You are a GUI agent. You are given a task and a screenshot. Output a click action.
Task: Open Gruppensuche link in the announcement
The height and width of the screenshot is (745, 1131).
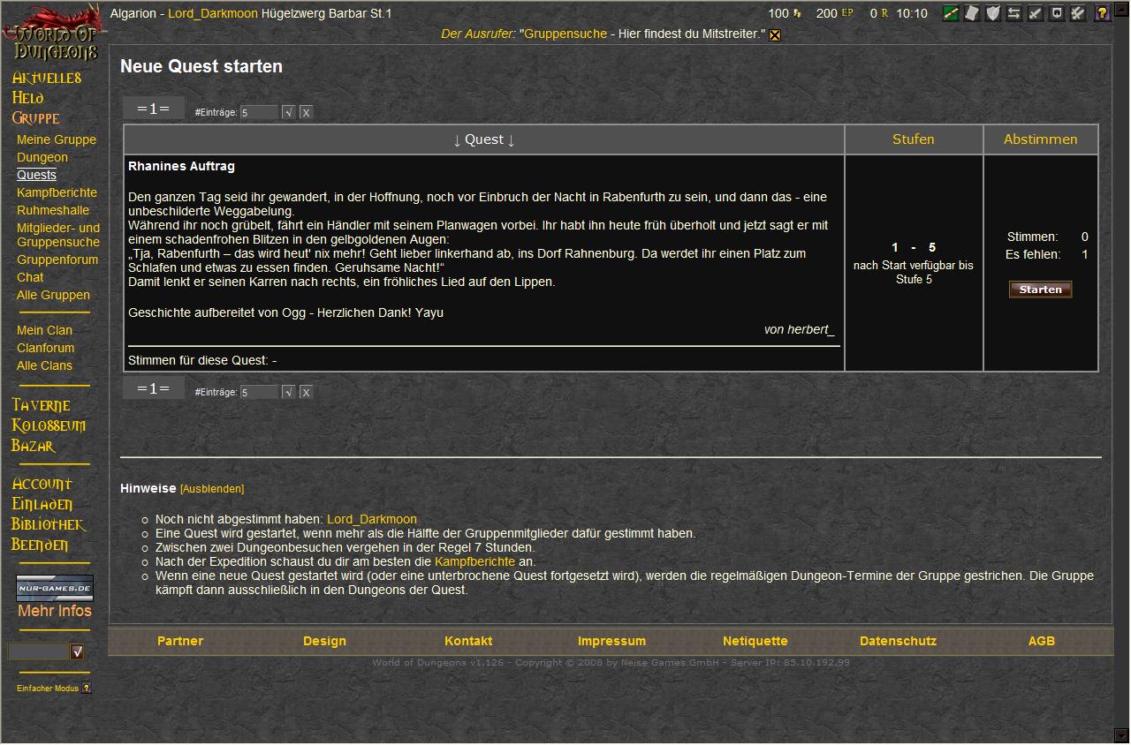565,34
